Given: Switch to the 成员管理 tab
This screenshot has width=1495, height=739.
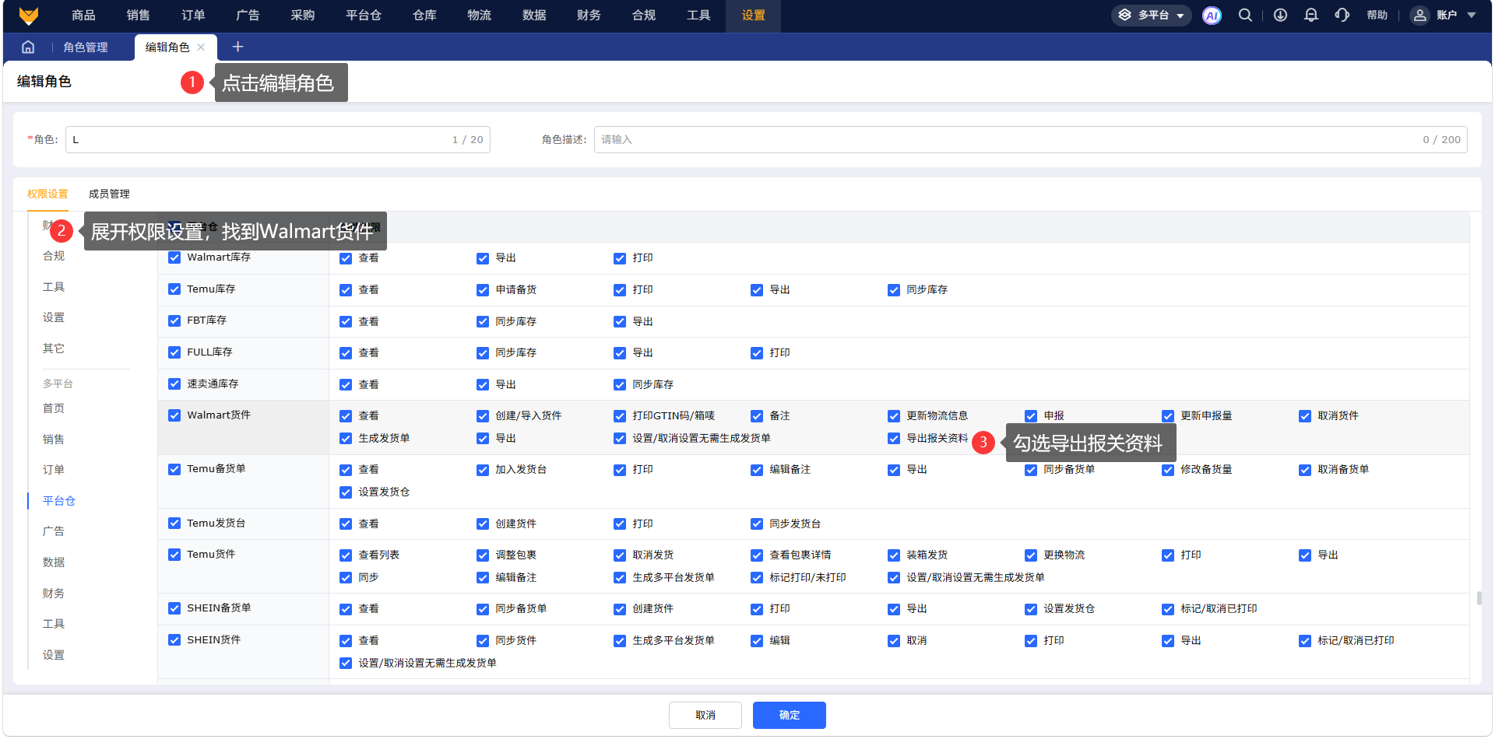Looking at the screenshot, I should point(109,194).
